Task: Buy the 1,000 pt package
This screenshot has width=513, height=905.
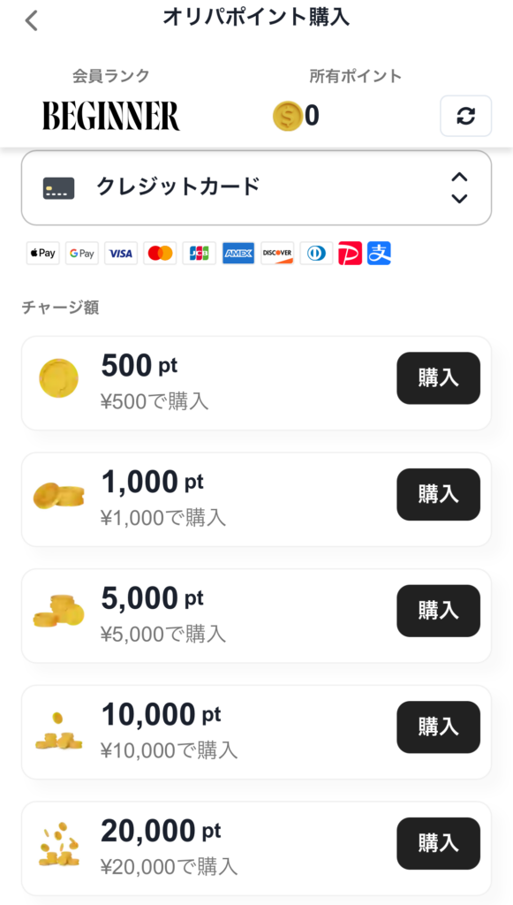Action: pyautogui.click(x=438, y=495)
